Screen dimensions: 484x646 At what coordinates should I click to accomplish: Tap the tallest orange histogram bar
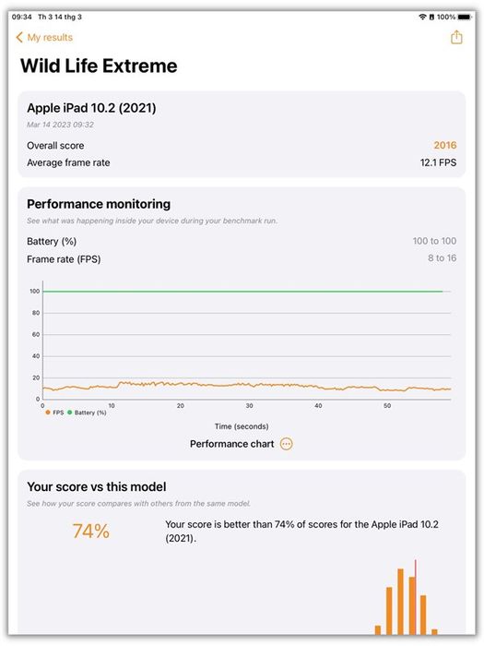tap(400, 602)
